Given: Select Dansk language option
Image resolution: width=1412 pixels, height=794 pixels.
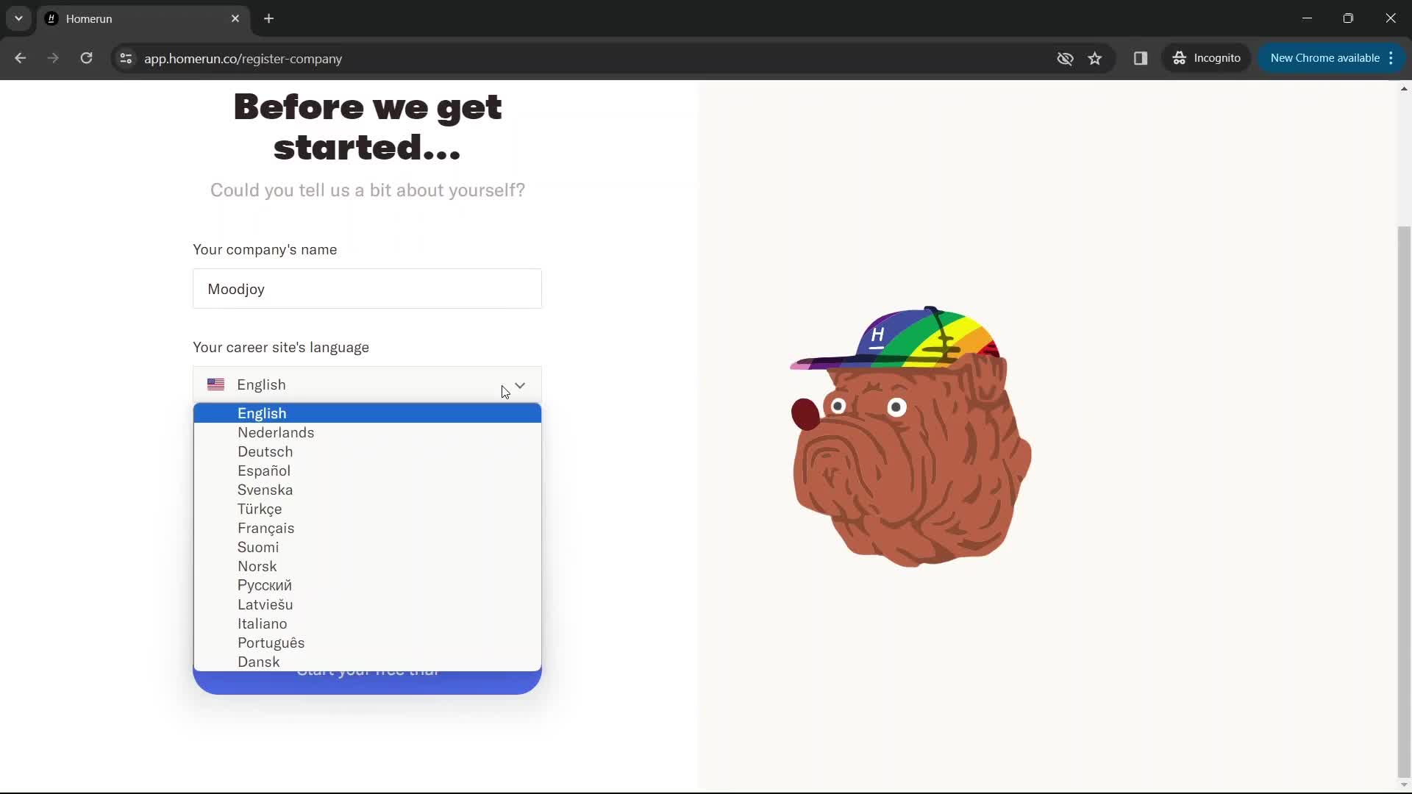Looking at the screenshot, I should (367, 662).
